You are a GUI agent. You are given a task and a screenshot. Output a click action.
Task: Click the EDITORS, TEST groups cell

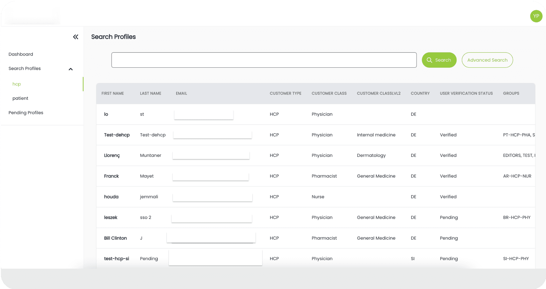[519, 156]
